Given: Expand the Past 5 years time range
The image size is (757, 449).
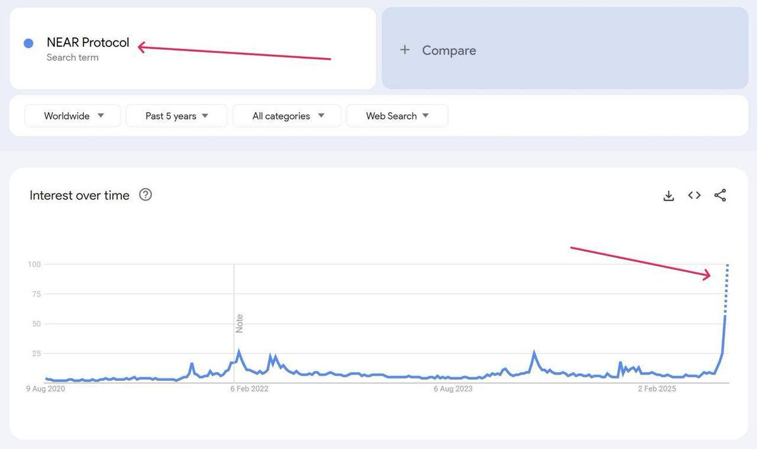Looking at the screenshot, I should click(x=177, y=116).
